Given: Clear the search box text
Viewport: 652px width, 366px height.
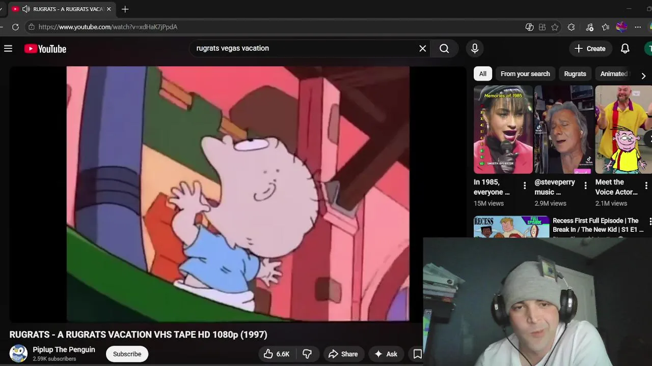Looking at the screenshot, I should pyautogui.click(x=422, y=48).
